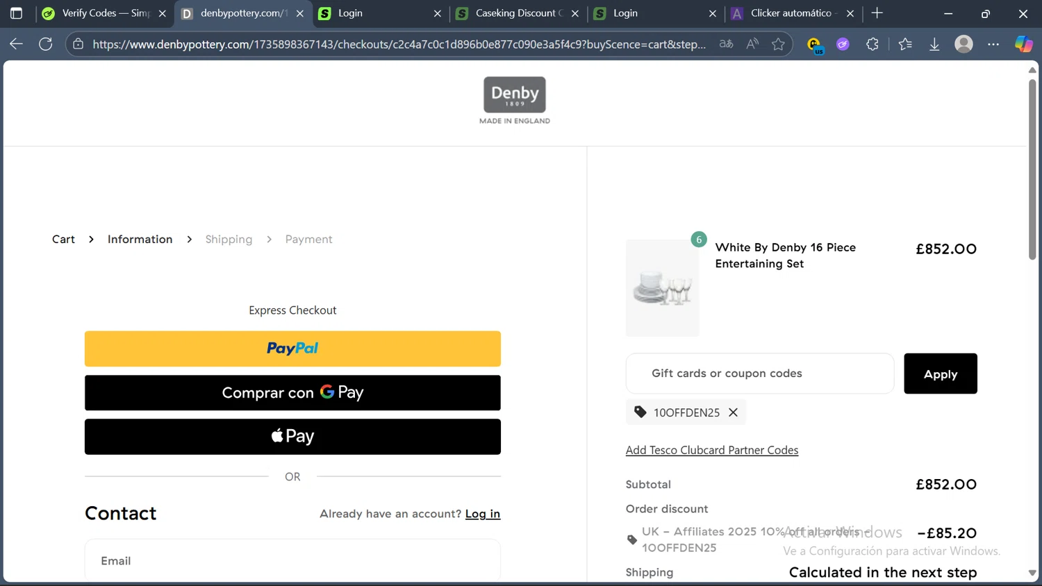This screenshot has width=1042, height=586.
Task: Open a new browser tab
Action: point(877,13)
